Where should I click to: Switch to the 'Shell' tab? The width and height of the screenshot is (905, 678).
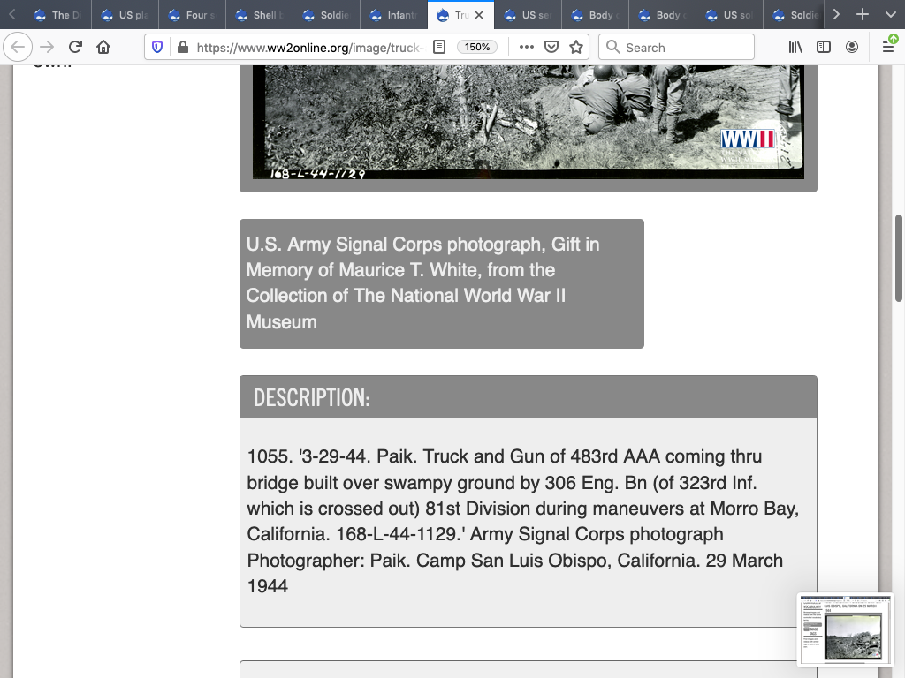(260, 15)
